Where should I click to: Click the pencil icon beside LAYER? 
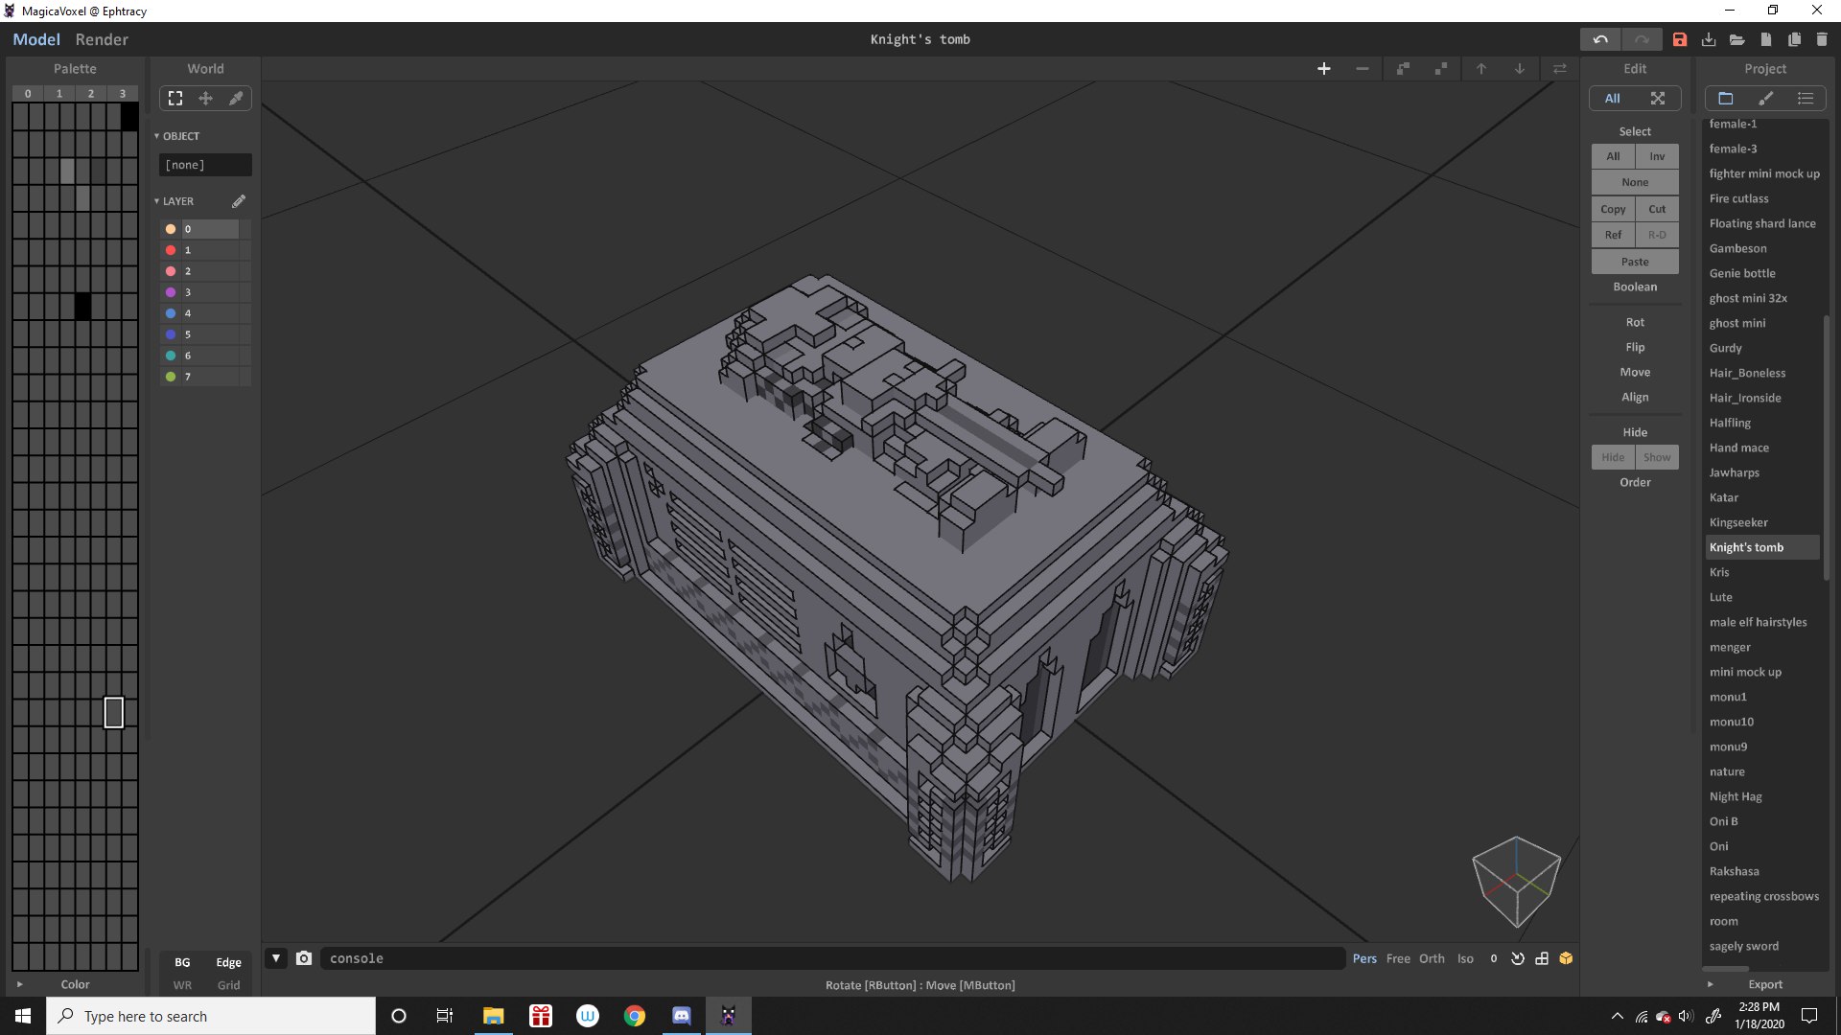(239, 201)
